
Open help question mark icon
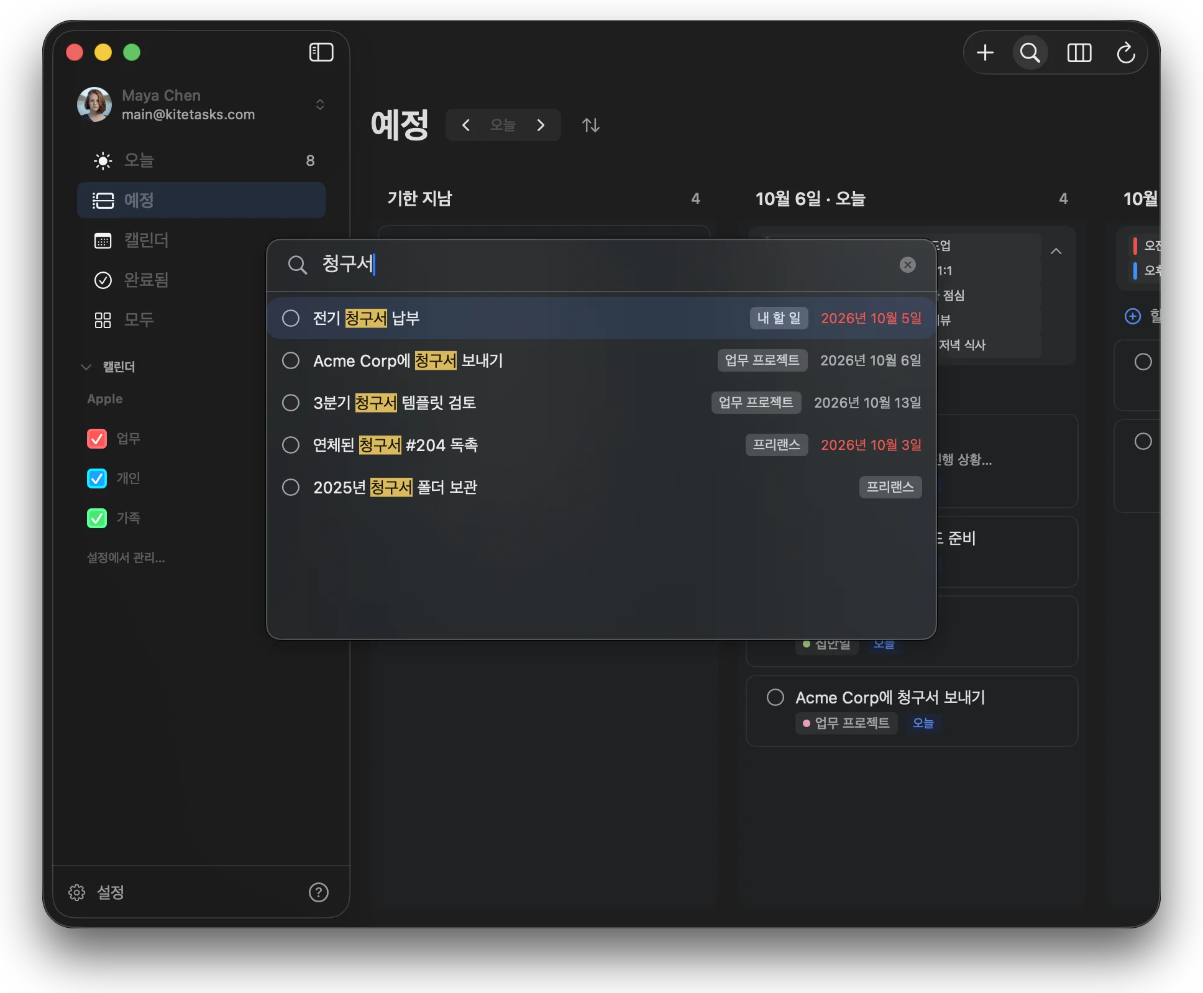319,892
